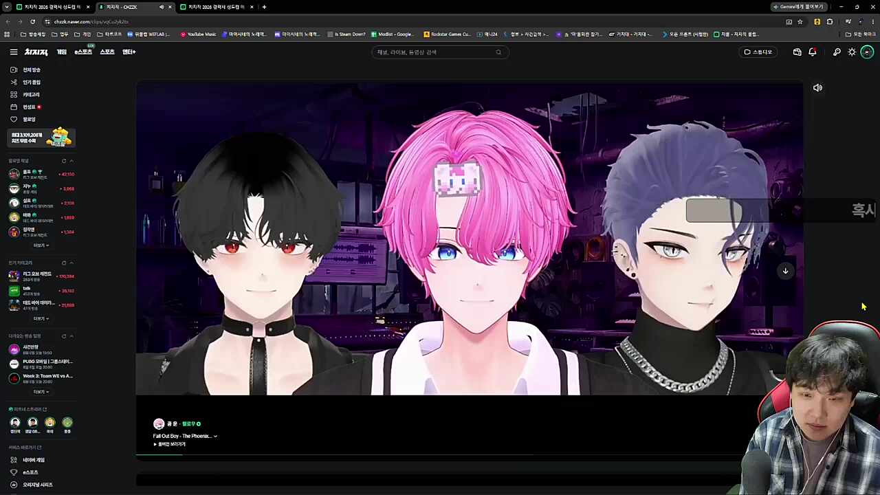This screenshot has width=880, height=495.
Task: Open the first upcoming schedule item at 19:50
Action: tap(41, 349)
